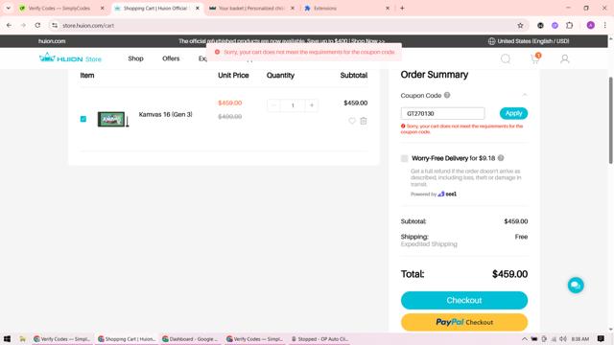This screenshot has width=614, height=345.
Task: Open the Offers menu
Action: (171, 58)
